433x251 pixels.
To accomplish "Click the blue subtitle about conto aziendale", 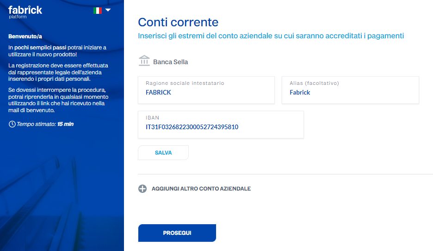I will pos(271,36).
